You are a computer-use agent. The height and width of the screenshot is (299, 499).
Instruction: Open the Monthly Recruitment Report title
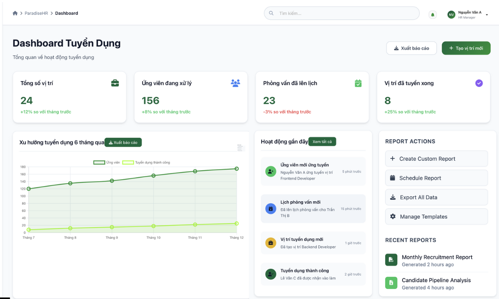[437, 257]
